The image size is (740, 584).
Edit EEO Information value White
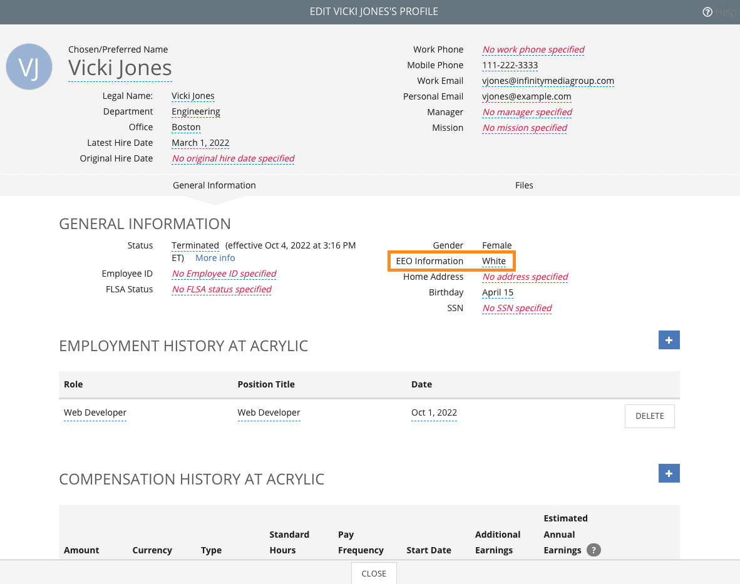[x=494, y=261]
